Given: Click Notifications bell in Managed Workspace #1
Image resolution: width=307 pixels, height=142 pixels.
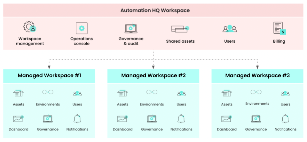Looking at the screenshot, I should coord(77,119).
